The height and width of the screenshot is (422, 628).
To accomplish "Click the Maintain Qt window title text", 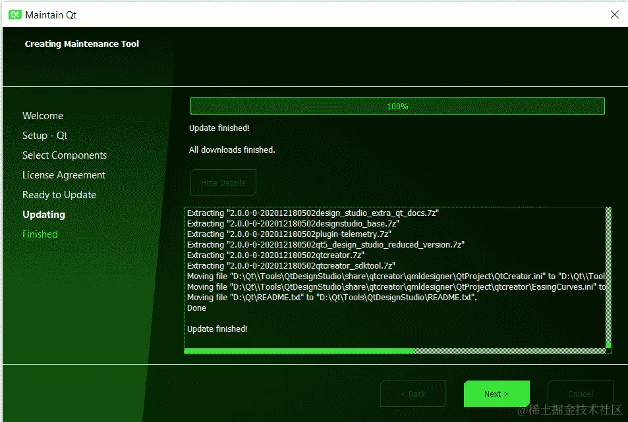I will pos(51,14).
